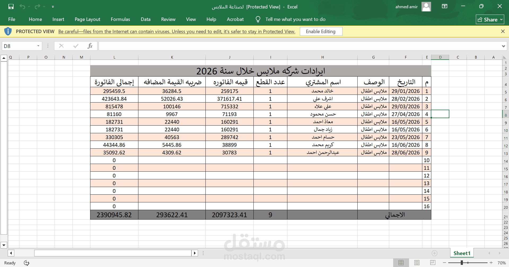
Task: Click the macro record status bar icon
Action: coord(27,263)
